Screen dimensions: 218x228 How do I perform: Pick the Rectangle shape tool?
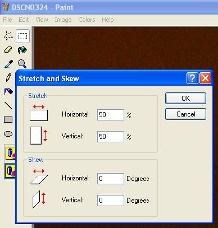(8, 119)
